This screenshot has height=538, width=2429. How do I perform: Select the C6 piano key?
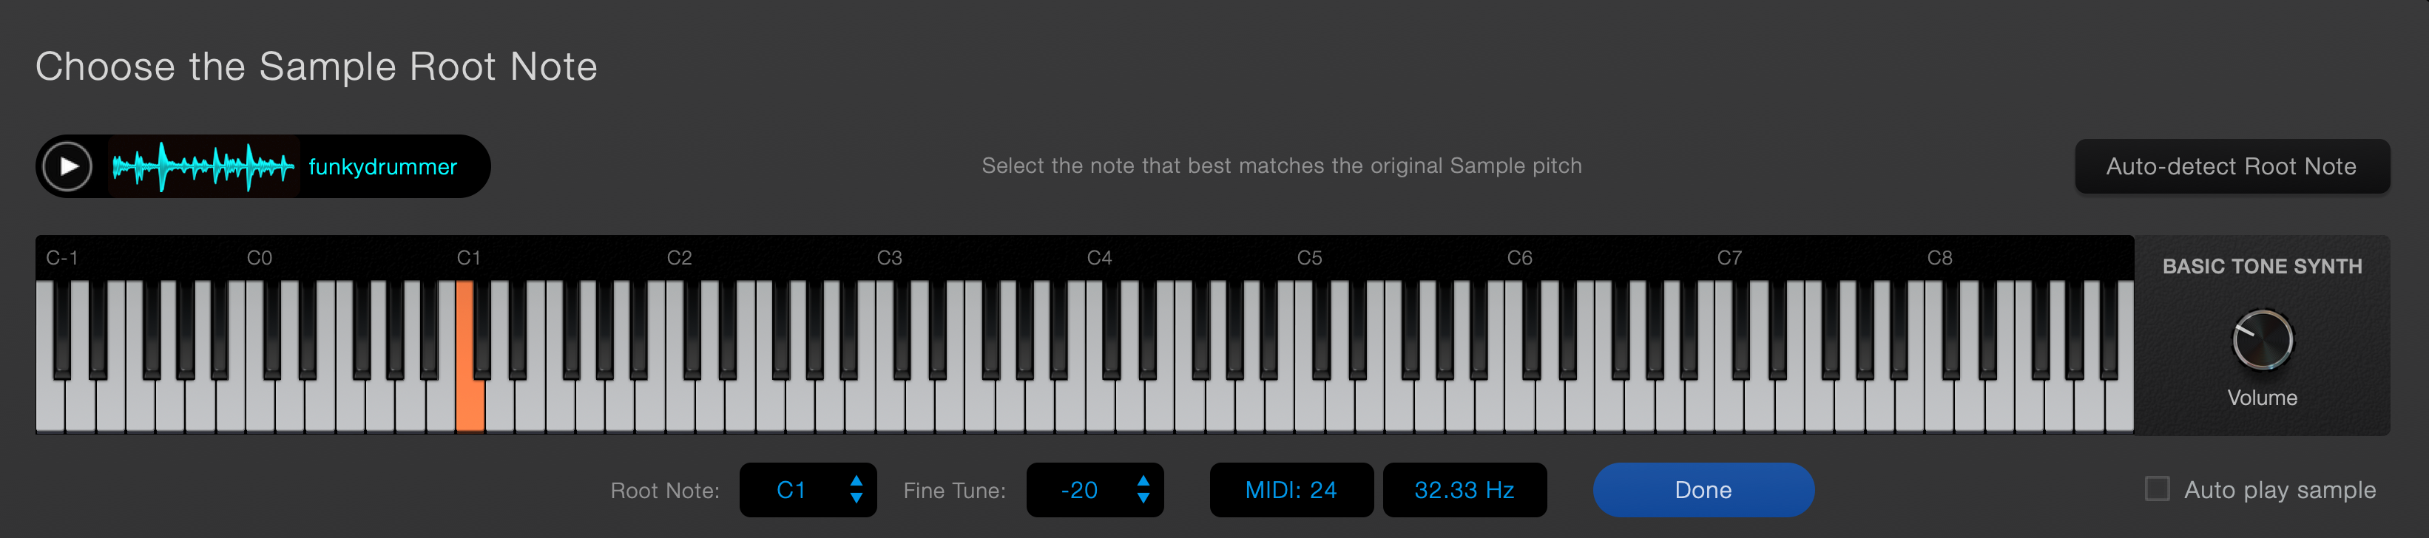[x=1520, y=405]
